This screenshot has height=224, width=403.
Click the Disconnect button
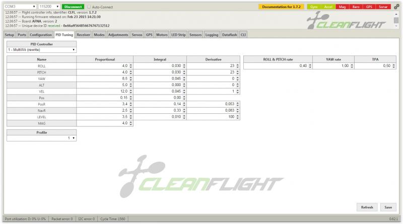(x=73, y=7)
